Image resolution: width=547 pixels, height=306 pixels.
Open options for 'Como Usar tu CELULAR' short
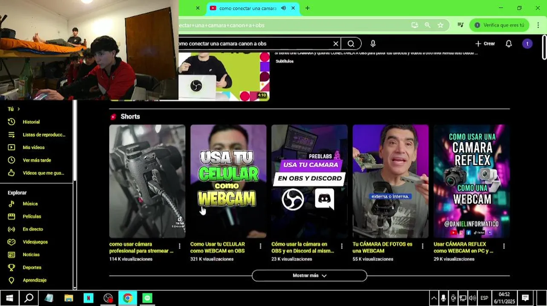(x=260, y=246)
